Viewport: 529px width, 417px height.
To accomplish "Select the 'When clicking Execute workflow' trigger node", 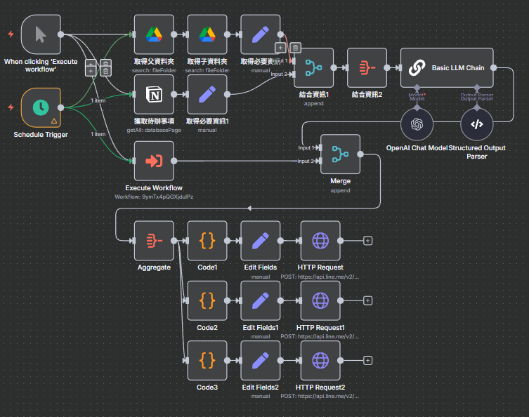I will (x=41, y=34).
